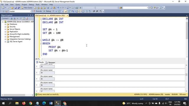Click the Object Explorer disconnect icon
This screenshot has height=106, width=189.
[14, 18]
